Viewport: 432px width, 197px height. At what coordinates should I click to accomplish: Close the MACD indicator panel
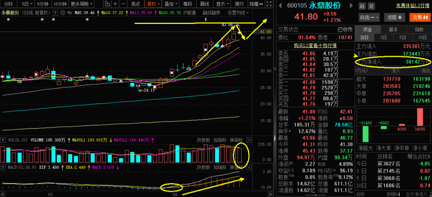click(x=249, y=167)
